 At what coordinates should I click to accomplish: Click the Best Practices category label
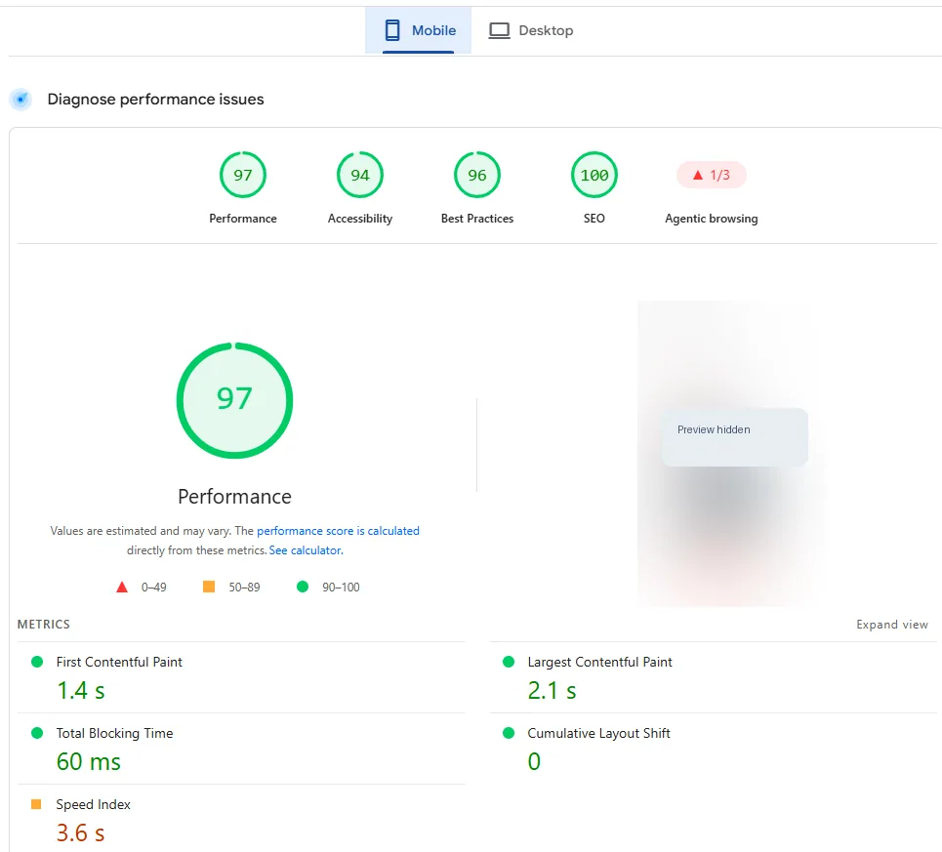(477, 219)
